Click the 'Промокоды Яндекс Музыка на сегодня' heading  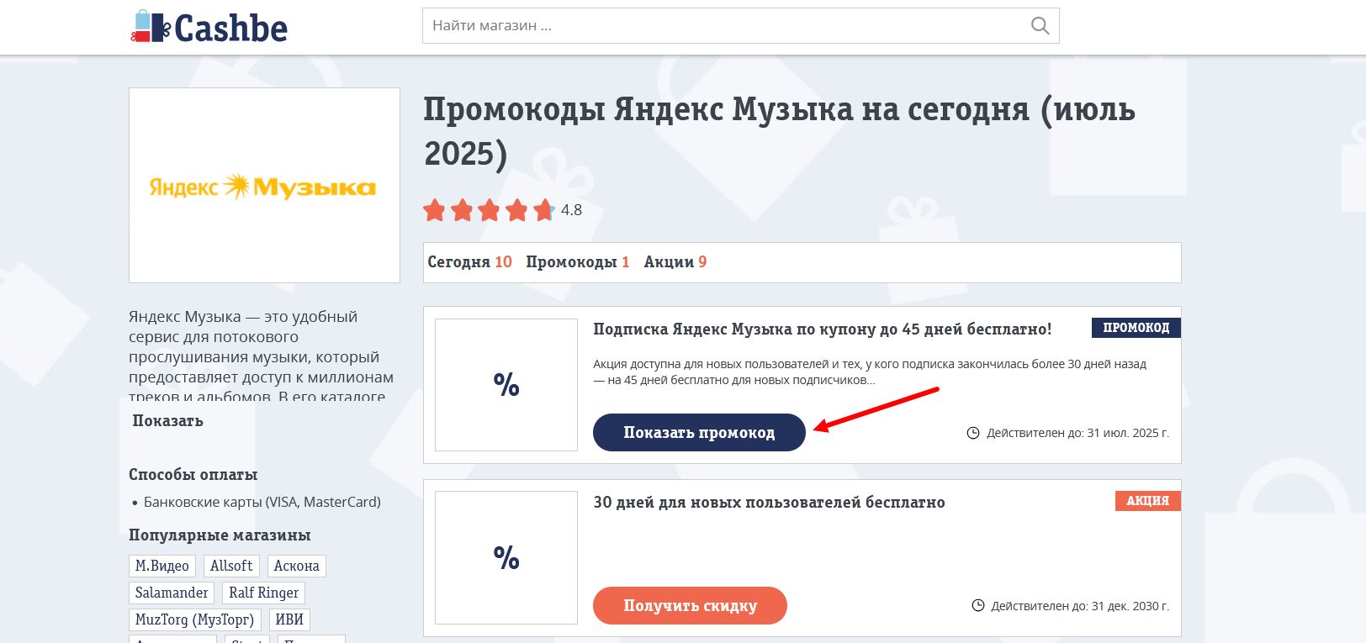(779, 131)
